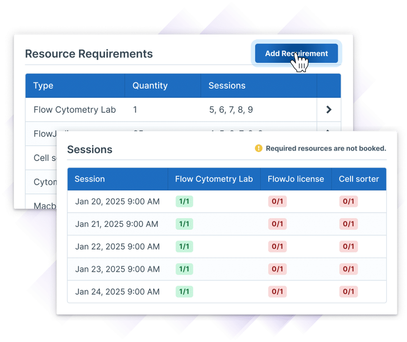Select the Type column header
The image size is (407, 342).
coord(43,85)
